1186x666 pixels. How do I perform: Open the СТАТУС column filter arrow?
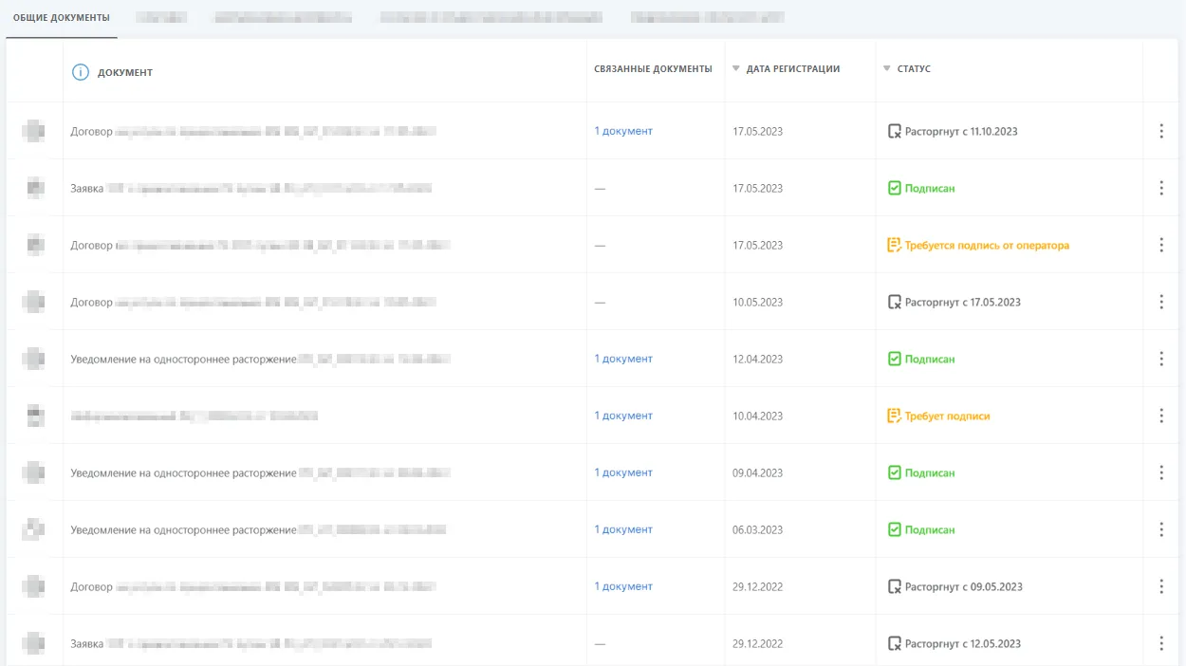(887, 69)
